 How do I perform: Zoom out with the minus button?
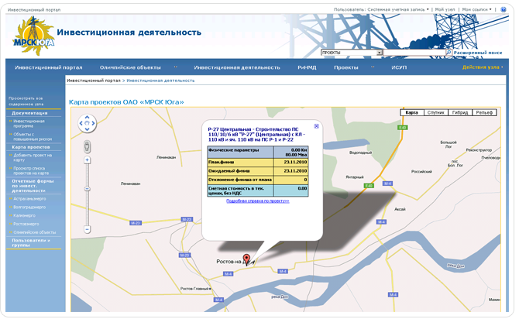coord(87,229)
